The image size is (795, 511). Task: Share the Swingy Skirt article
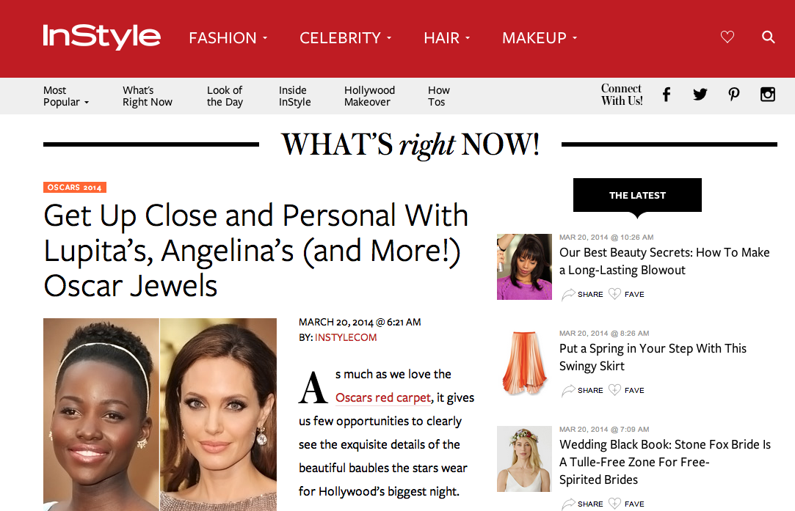click(x=582, y=390)
